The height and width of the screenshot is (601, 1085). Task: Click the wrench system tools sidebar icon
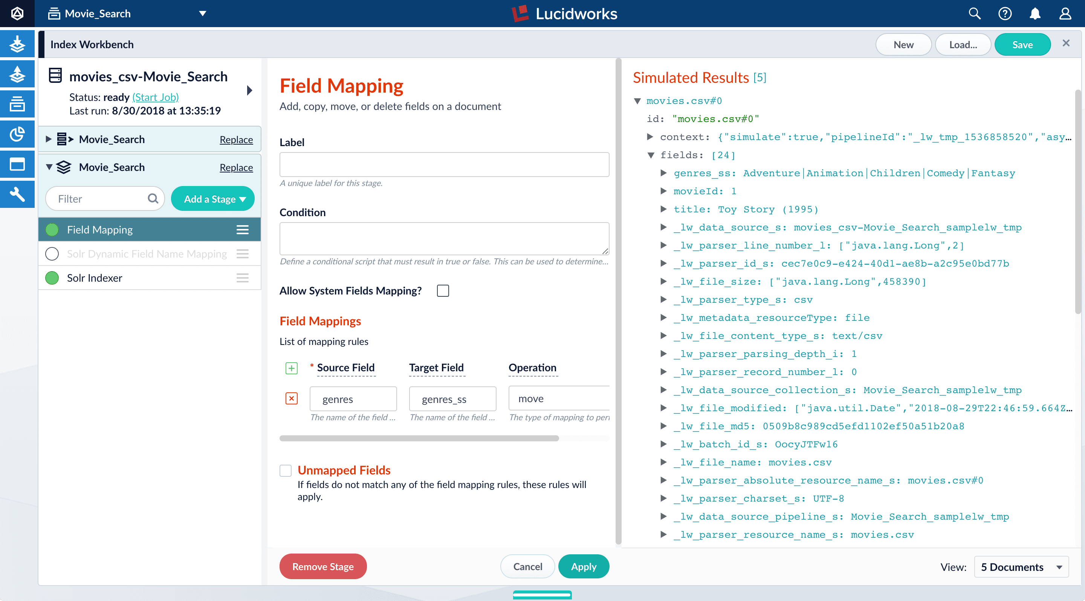point(17,194)
